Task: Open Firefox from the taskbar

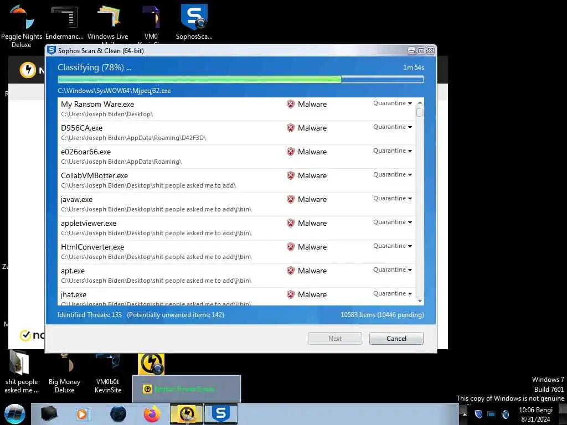Action: coord(152,414)
